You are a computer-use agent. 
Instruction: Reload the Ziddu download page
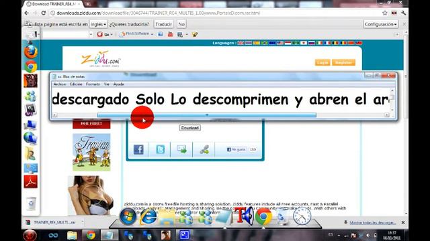pos(43,13)
